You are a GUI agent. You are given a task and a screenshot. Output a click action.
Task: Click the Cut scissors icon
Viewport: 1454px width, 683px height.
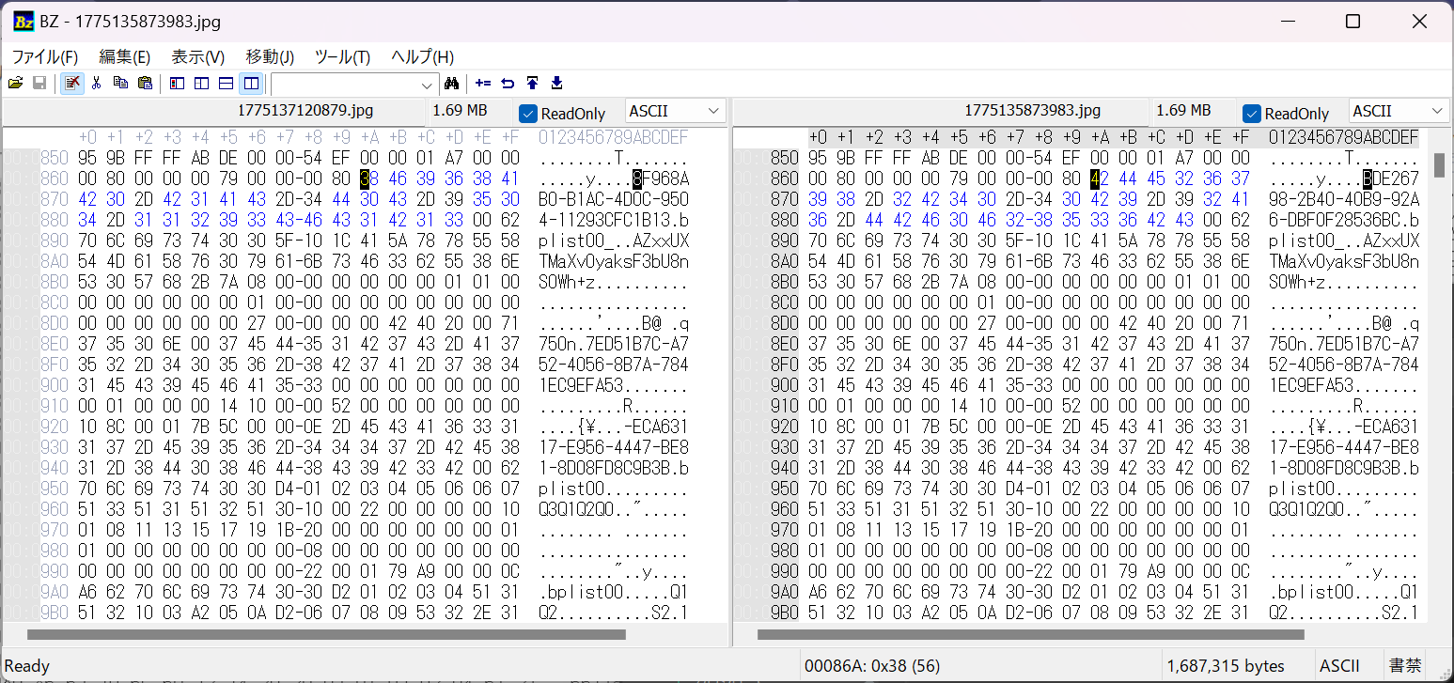tap(96, 84)
